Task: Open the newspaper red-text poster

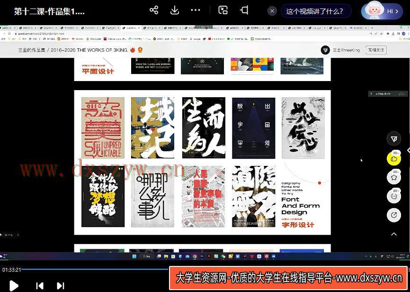Action: tap(204, 197)
